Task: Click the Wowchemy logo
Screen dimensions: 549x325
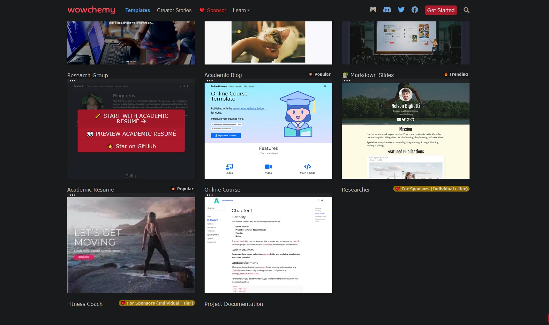Action: coord(91,10)
